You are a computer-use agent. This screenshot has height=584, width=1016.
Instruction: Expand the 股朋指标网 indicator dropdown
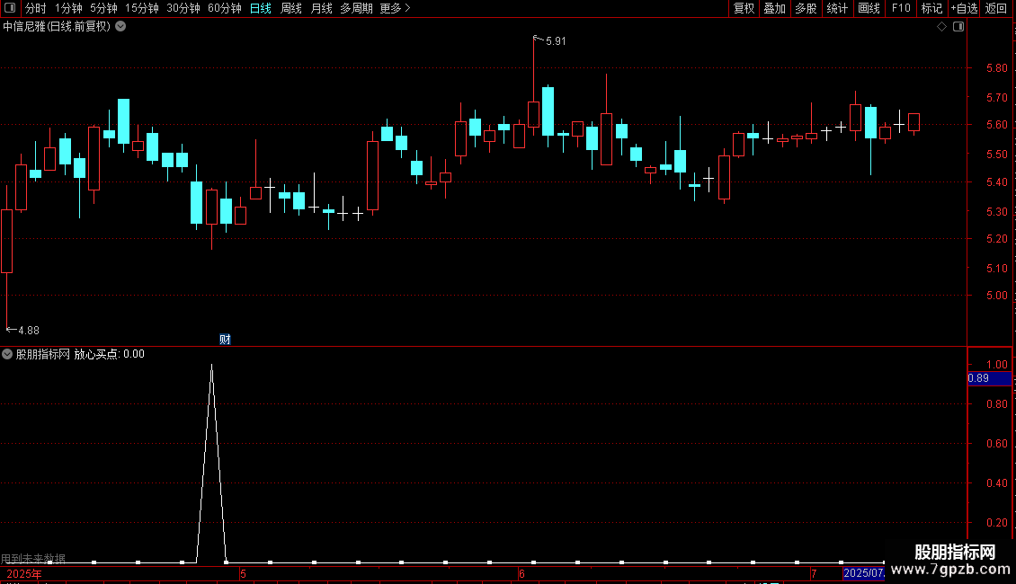coord(7,354)
